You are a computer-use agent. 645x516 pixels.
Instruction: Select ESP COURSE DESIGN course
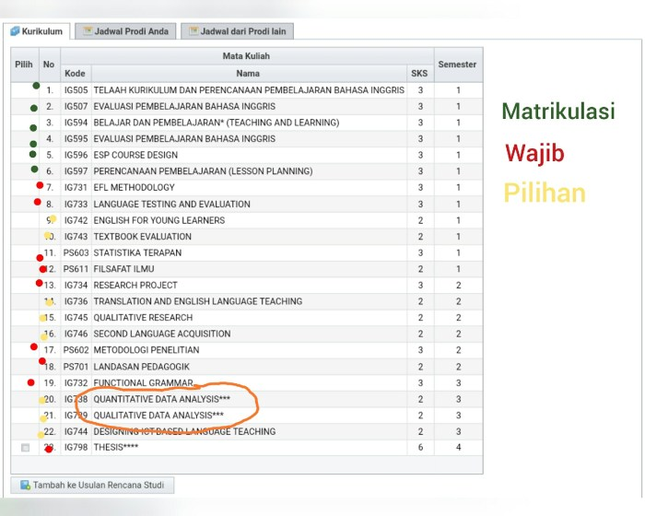pos(135,155)
